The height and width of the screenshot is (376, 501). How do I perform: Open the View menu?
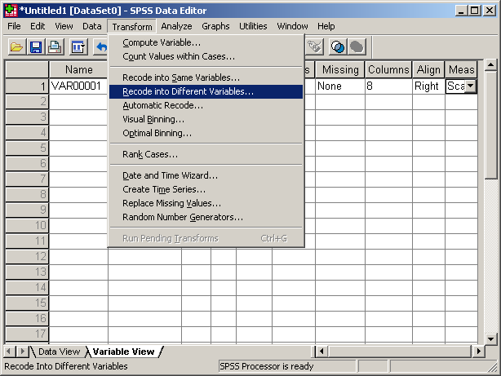tap(64, 26)
